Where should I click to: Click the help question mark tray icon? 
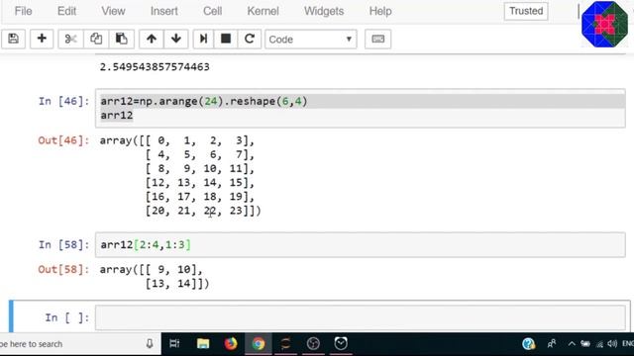528,344
